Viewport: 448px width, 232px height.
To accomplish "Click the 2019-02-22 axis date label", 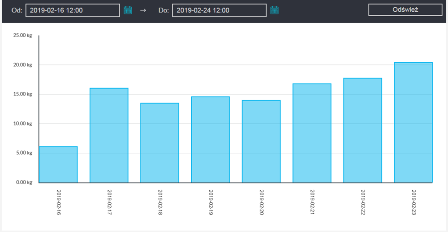I will coord(363,202).
